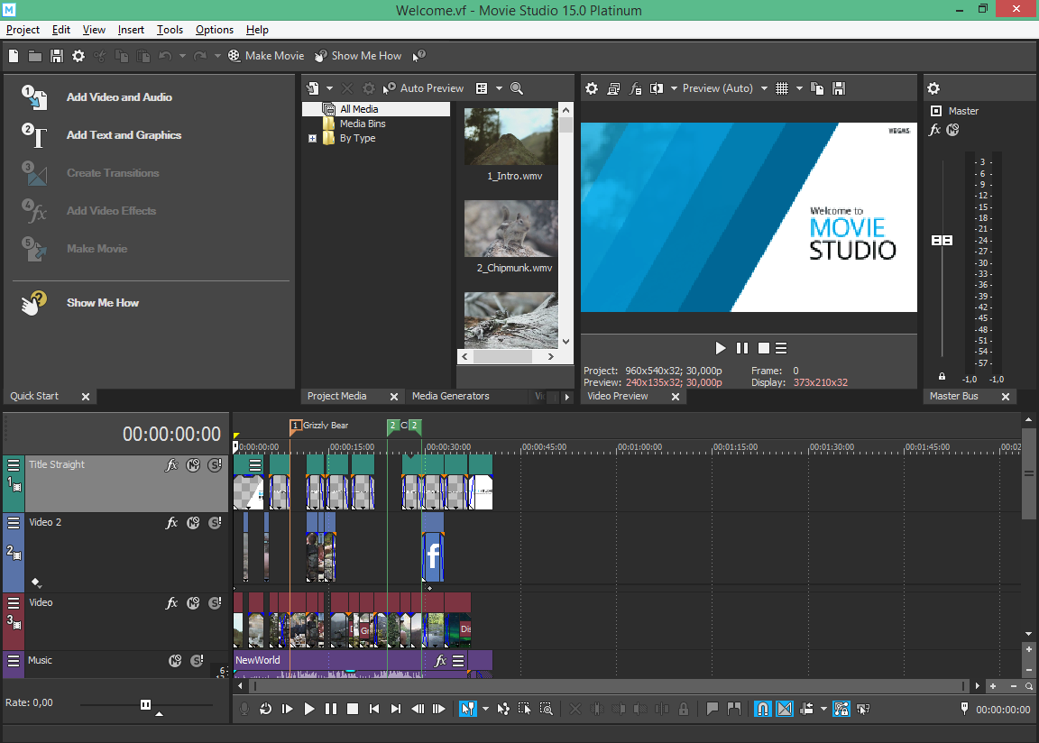Image resolution: width=1039 pixels, height=743 pixels.
Task: Open the Tools menu
Action: pyautogui.click(x=170, y=29)
